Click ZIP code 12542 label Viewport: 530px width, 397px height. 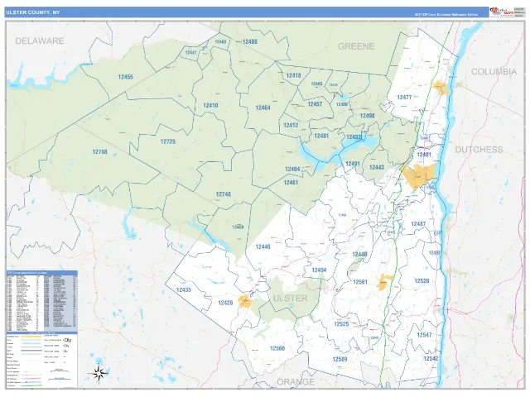[x=431, y=358]
